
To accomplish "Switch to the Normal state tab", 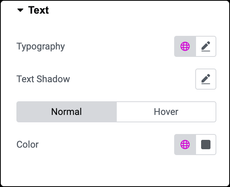I will [x=66, y=112].
